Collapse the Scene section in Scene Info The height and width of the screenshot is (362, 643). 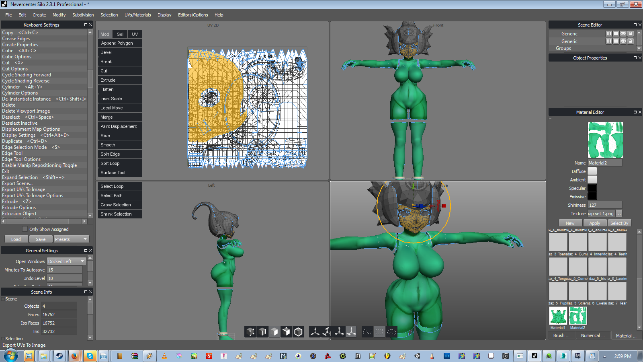(3, 299)
